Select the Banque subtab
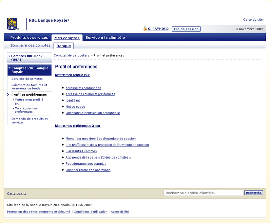The width and height of the screenshot is (270, 223). pyautogui.click(x=64, y=46)
